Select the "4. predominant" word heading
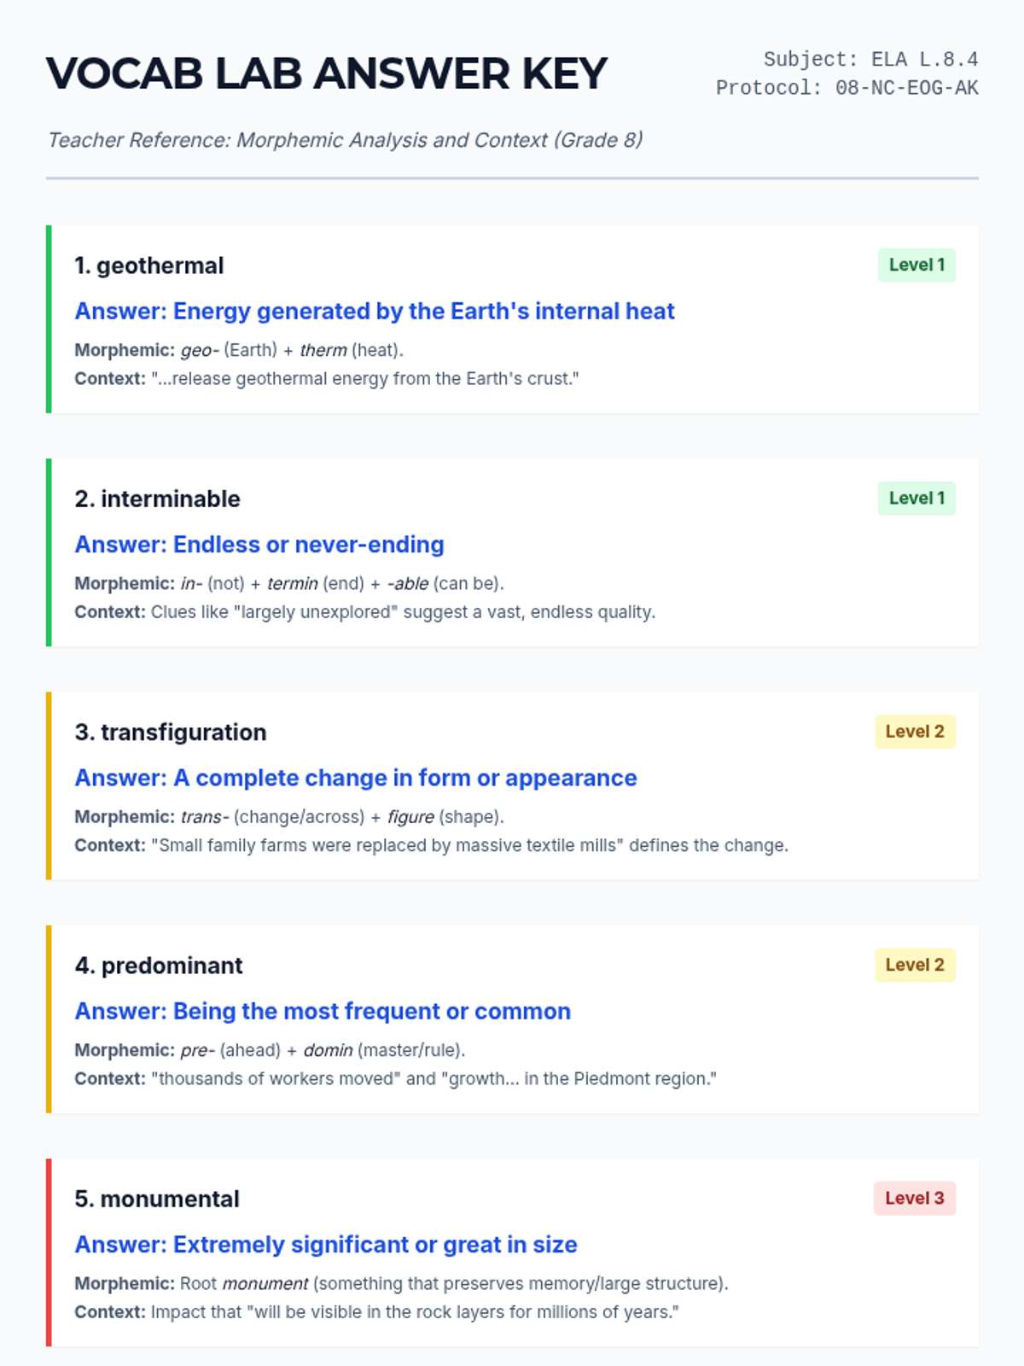The width and height of the screenshot is (1024, 1366). [x=159, y=966]
